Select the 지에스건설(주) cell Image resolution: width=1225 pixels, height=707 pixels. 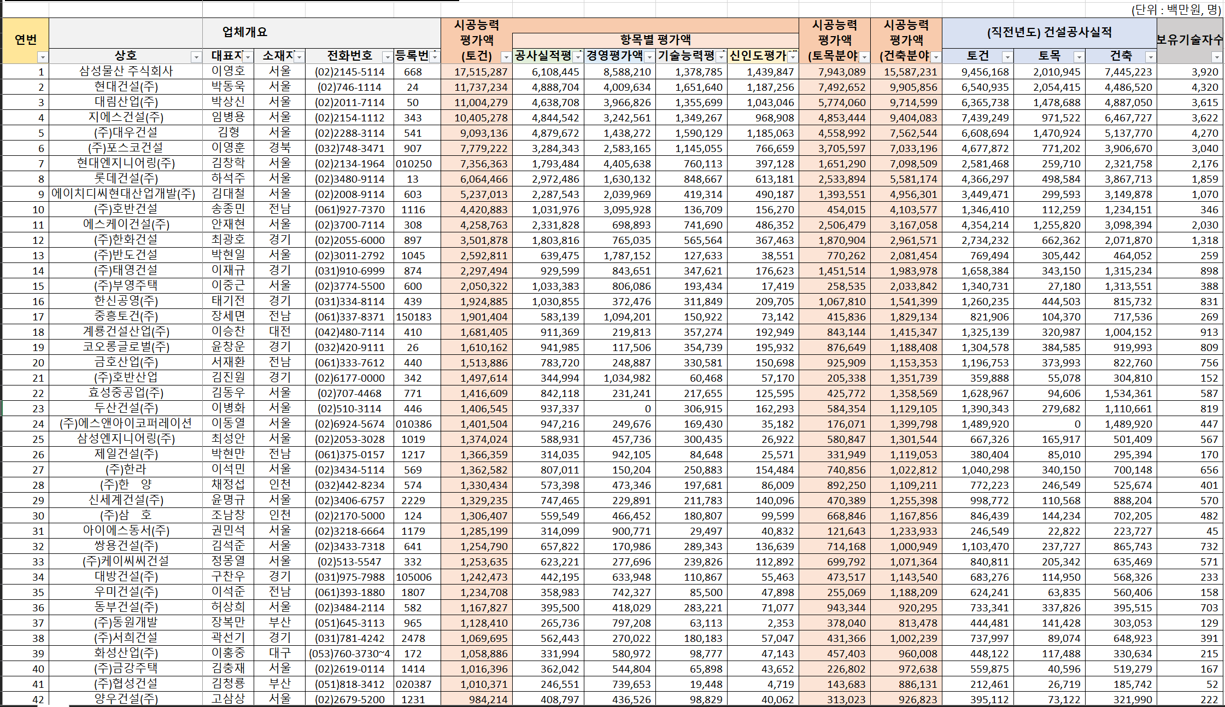pos(126,117)
